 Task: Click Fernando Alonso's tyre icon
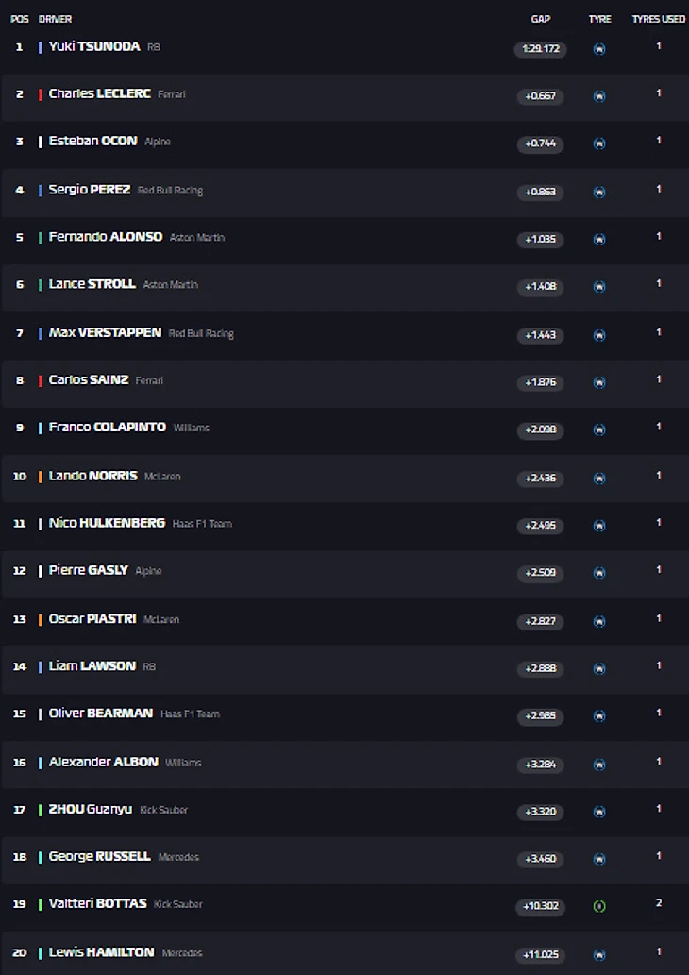[599, 240]
